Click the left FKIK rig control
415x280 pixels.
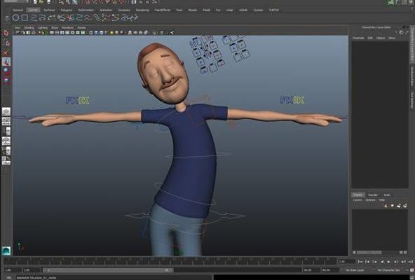point(77,100)
